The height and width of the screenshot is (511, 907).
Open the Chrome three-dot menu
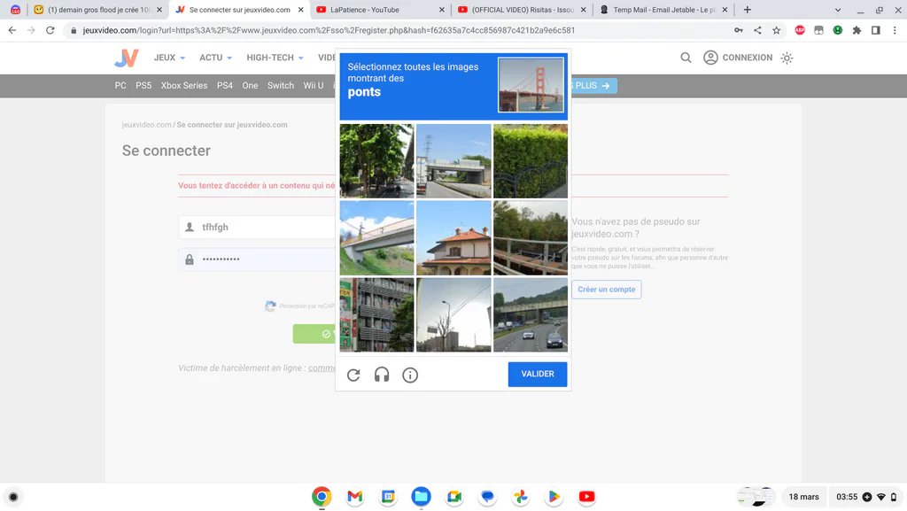click(895, 30)
